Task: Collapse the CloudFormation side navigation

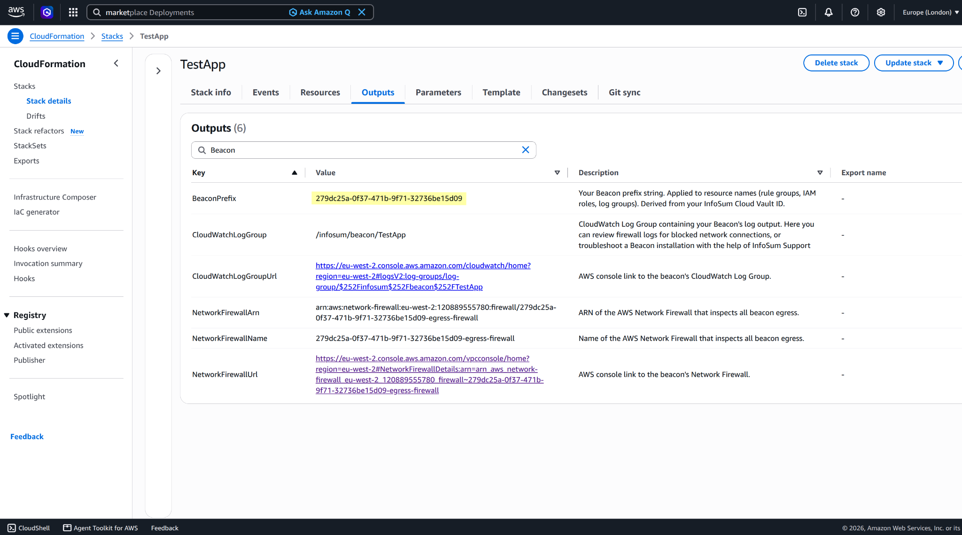Action: [116, 63]
